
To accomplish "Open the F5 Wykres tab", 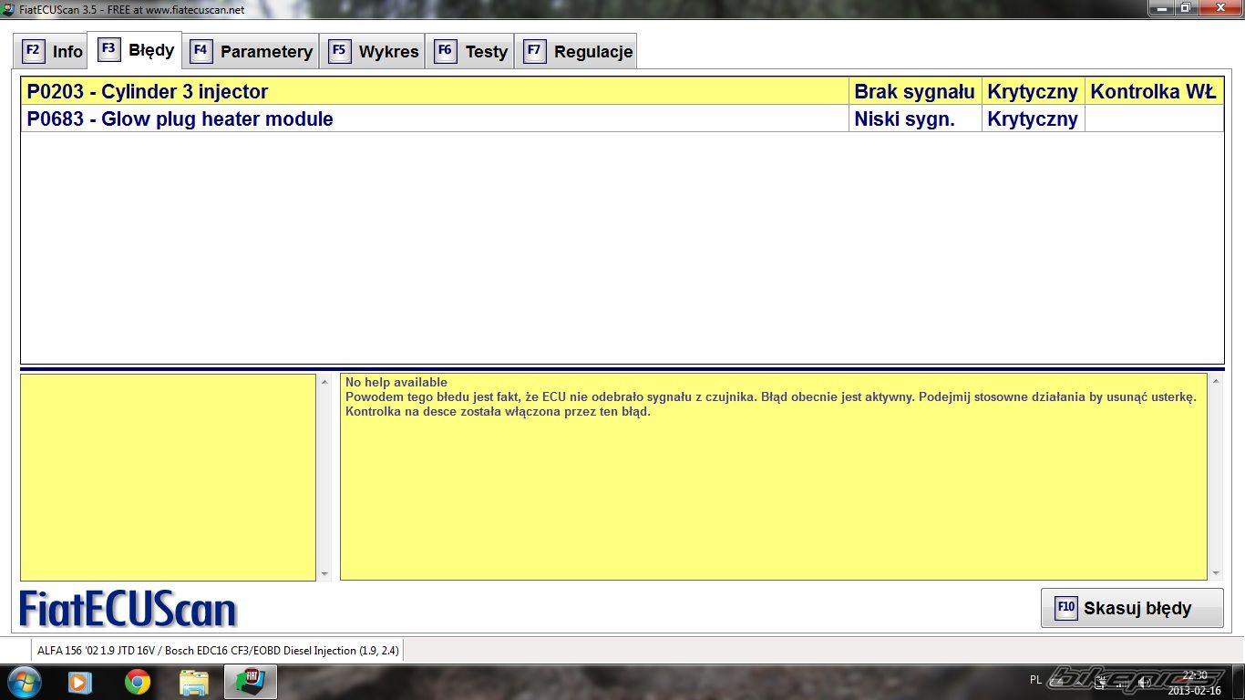I will point(375,51).
